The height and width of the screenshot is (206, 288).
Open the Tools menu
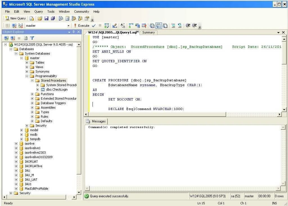pos(51,12)
